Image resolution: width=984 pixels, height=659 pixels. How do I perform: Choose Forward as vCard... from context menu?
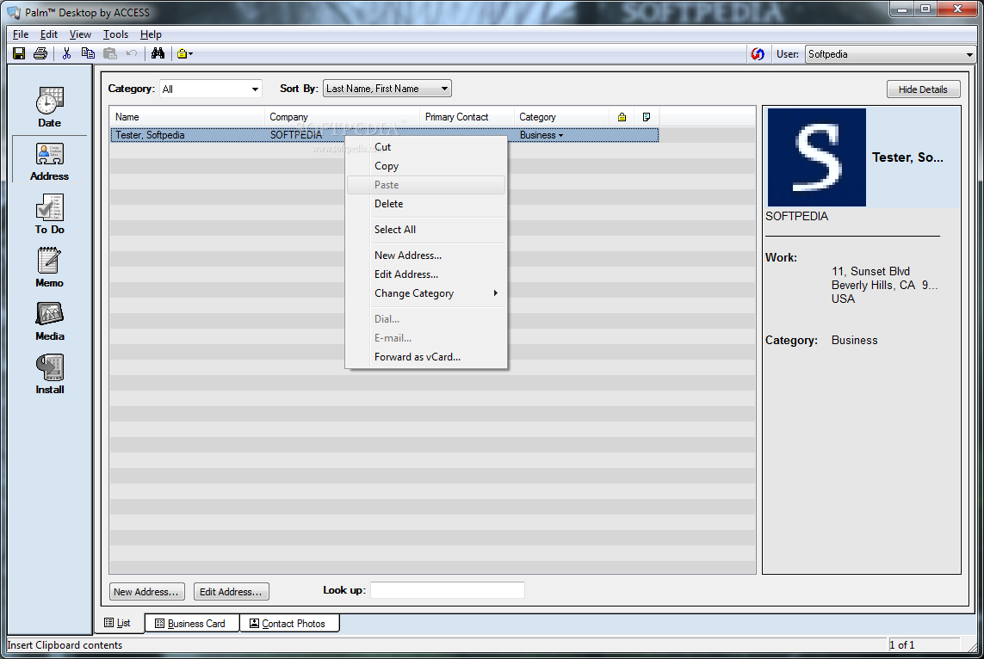tap(426, 357)
